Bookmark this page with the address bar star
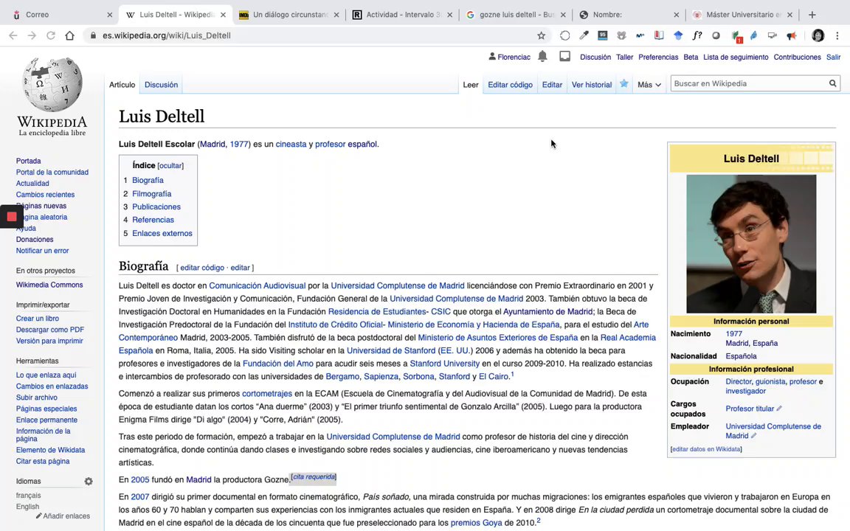 pyautogui.click(x=541, y=35)
